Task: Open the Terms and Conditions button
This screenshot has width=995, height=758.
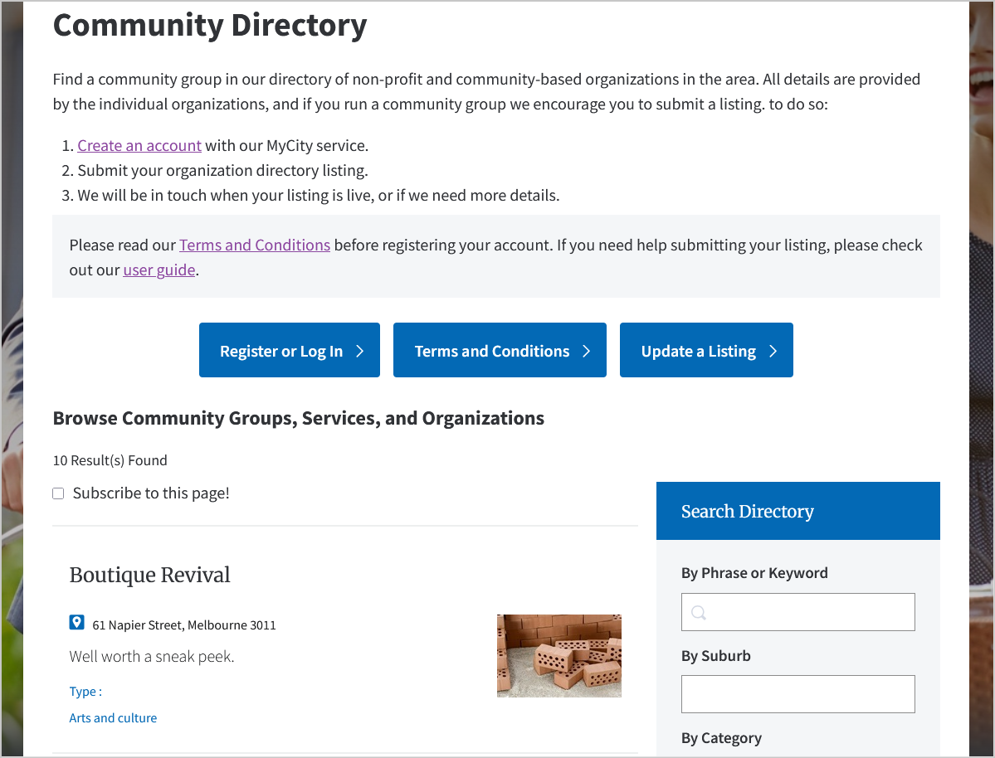Action: pyautogui.click(x=490, y=350)
